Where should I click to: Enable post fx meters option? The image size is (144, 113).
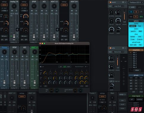133,31
